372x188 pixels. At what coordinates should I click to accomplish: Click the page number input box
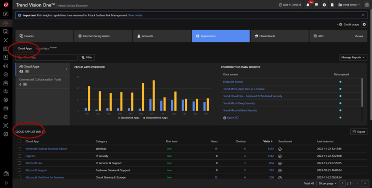(x=343, y=183)
